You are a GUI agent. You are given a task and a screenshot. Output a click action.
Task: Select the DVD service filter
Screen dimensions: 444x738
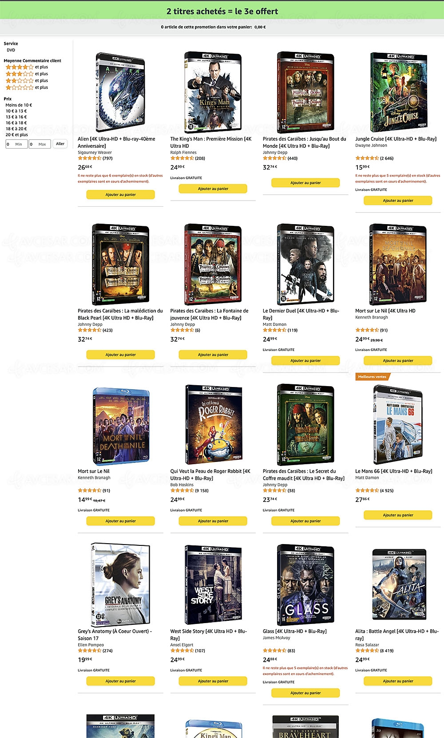point(11,50)
